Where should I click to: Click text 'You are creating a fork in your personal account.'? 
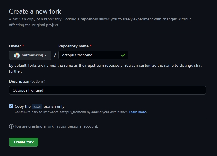[x=56, y=126]
